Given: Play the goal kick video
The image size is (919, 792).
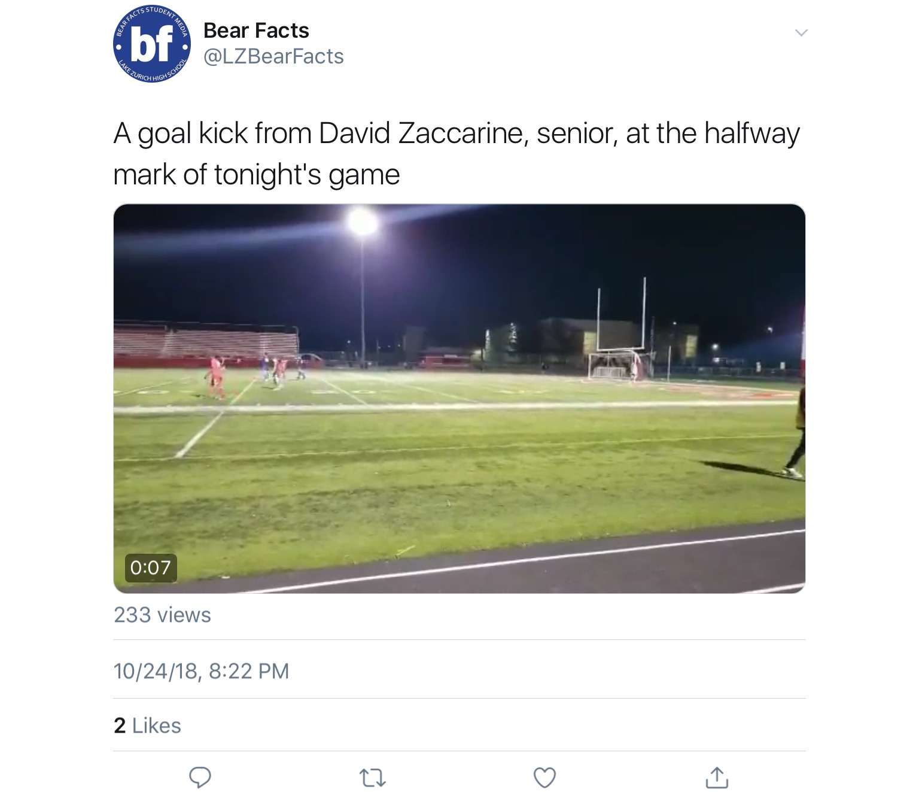Looking at the screenshot, I should [x=459, y=398].
